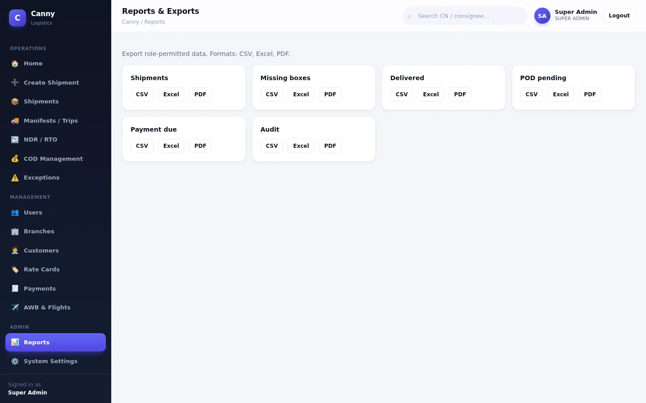Click the Customers person icon

[x=15, y=251]
